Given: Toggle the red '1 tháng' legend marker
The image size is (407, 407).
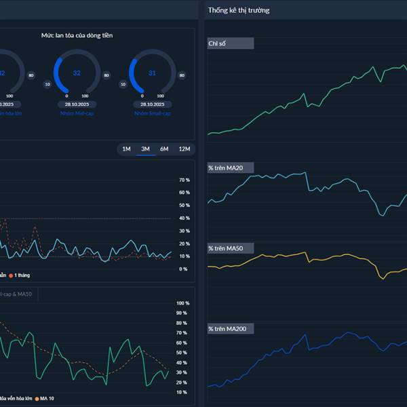Looking at the screenshot, I should click(x=11, y=275).
